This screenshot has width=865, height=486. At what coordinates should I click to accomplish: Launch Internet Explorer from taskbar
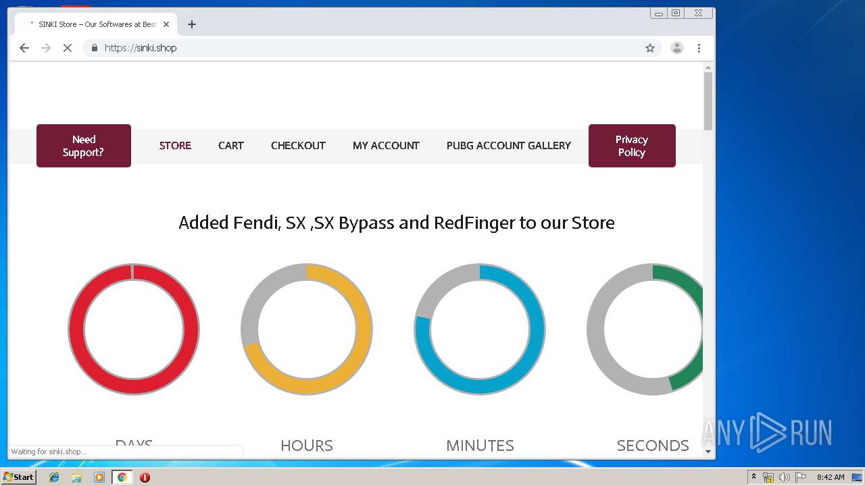point(54,477)
